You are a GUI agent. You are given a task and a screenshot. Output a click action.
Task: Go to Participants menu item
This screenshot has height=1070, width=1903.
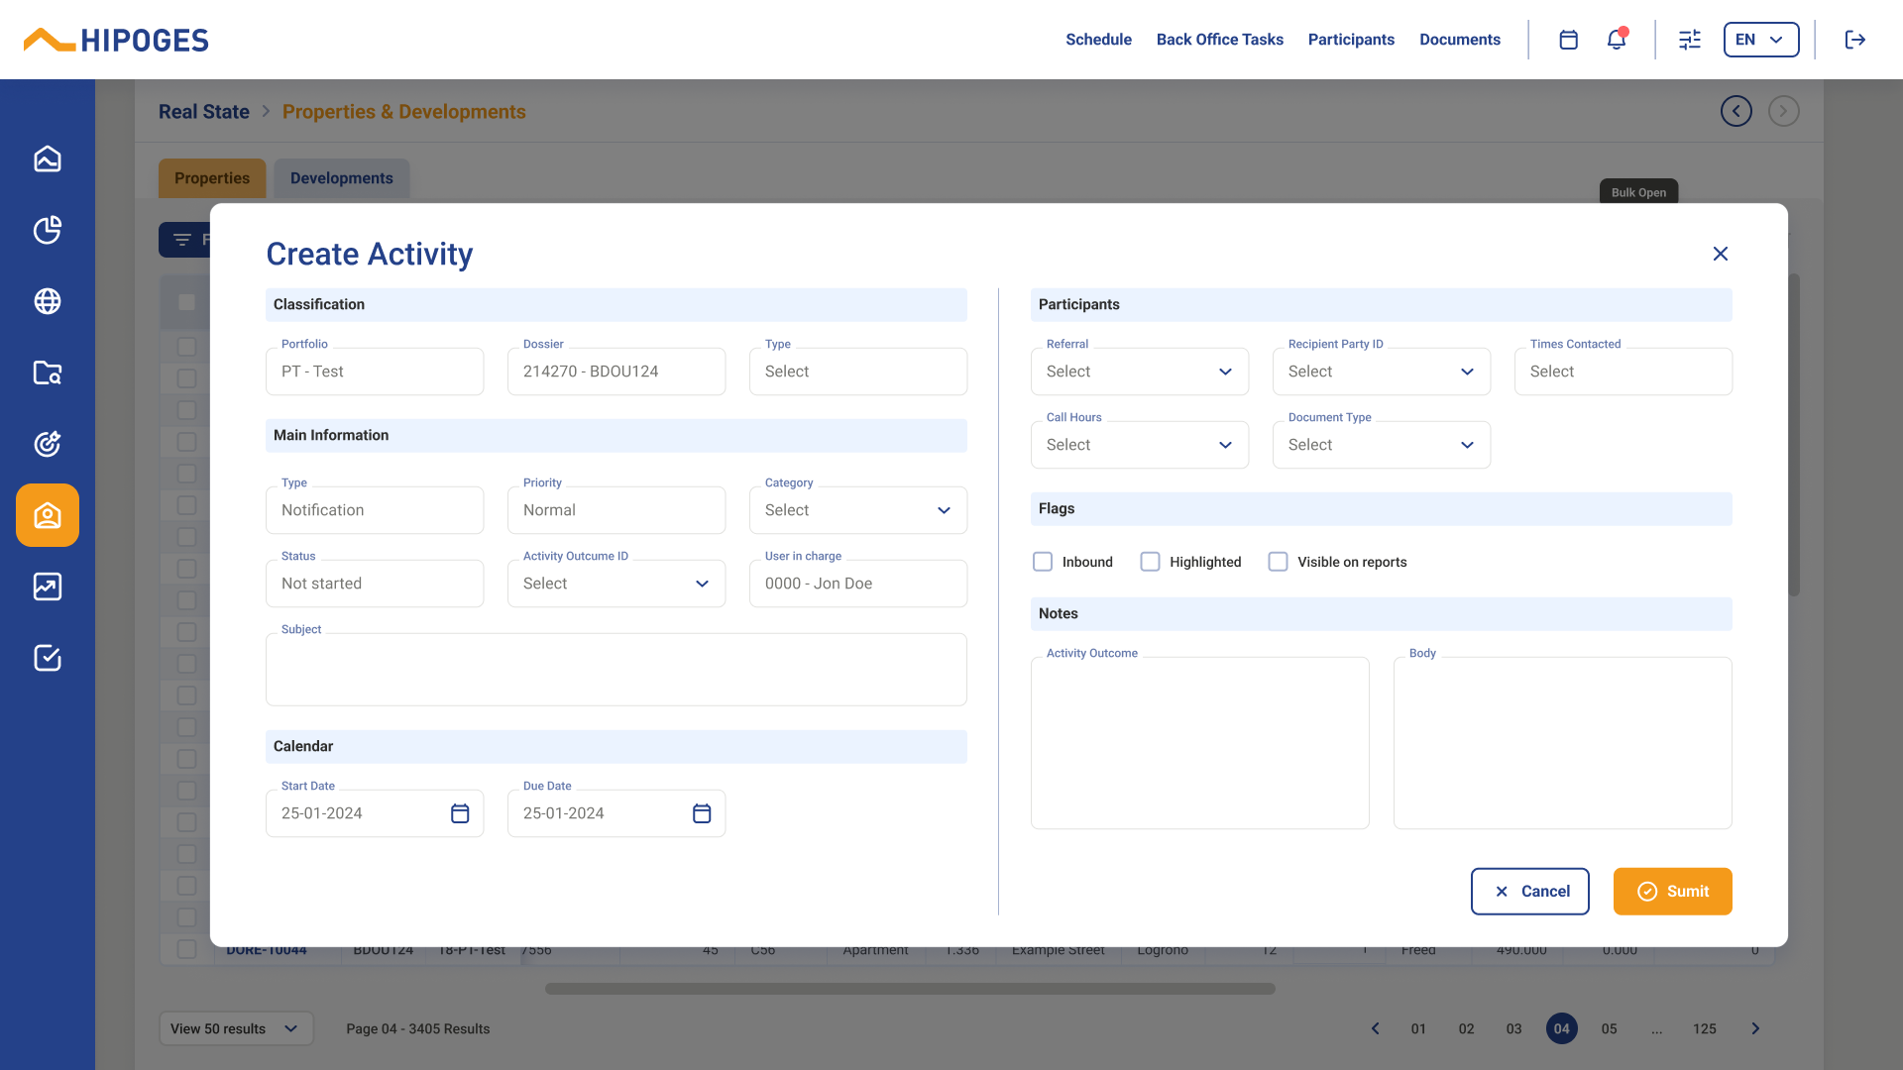[1351, 40]
